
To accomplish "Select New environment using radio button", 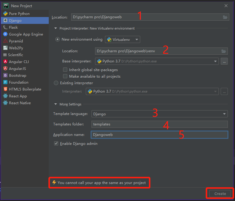I will point(57,39).
